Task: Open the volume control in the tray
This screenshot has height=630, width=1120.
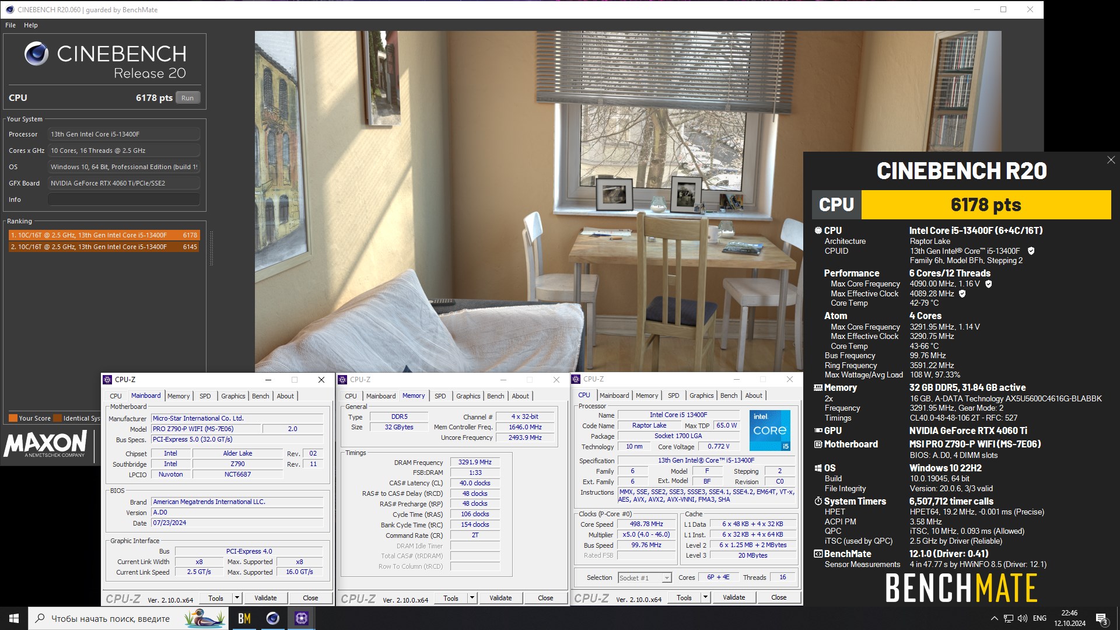Action: pos(1023,618)
